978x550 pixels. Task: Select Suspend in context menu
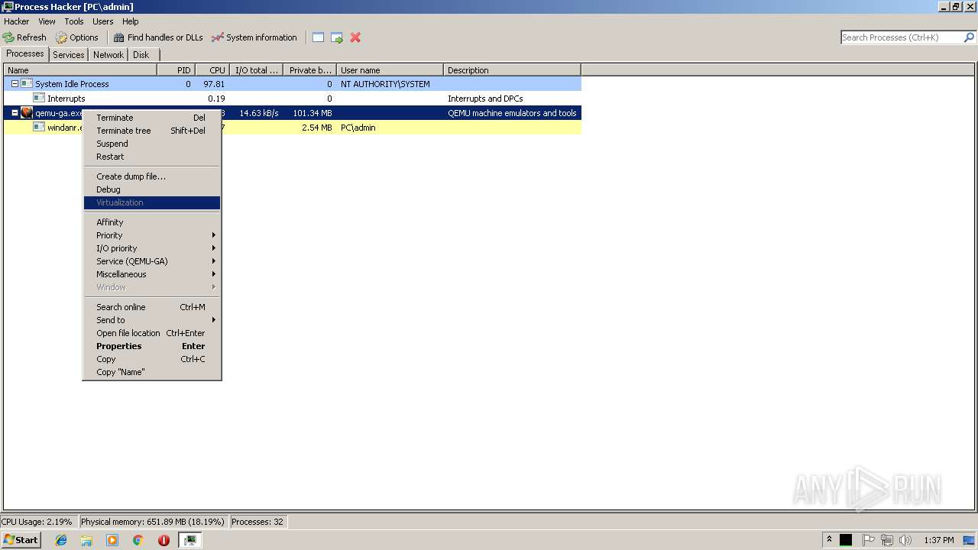coord(152,144)
